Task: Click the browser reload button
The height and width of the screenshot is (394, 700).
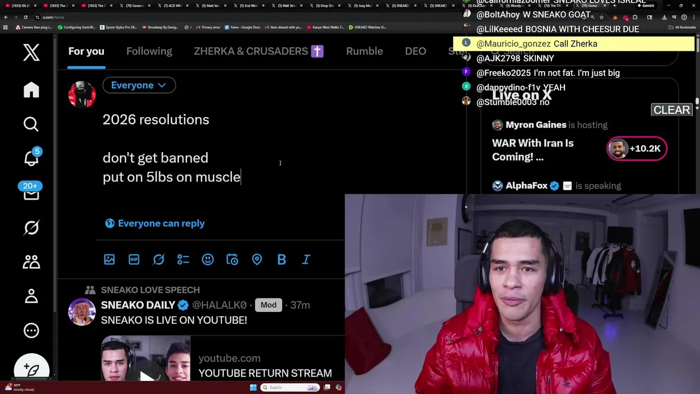Action: click(x=25, y=17)
